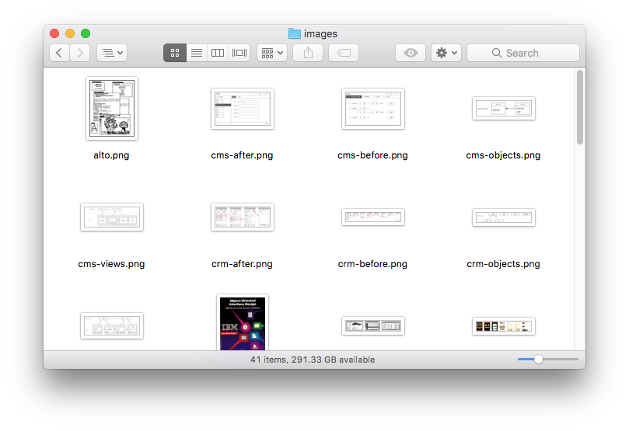Click the Share button

tap(308, 53)
